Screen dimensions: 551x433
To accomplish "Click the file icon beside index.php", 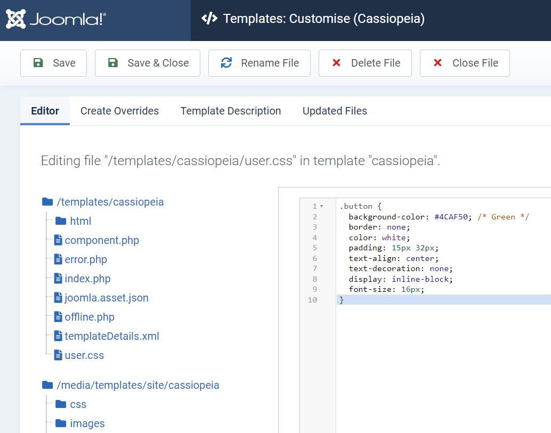I will tap(58, 278).
